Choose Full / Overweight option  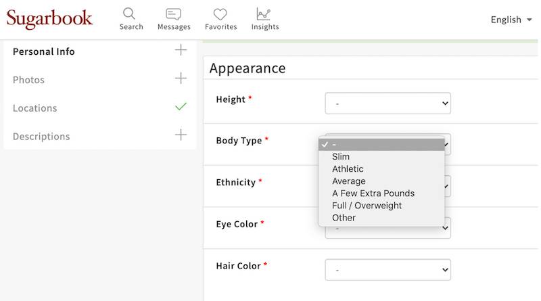click(367, 206)
